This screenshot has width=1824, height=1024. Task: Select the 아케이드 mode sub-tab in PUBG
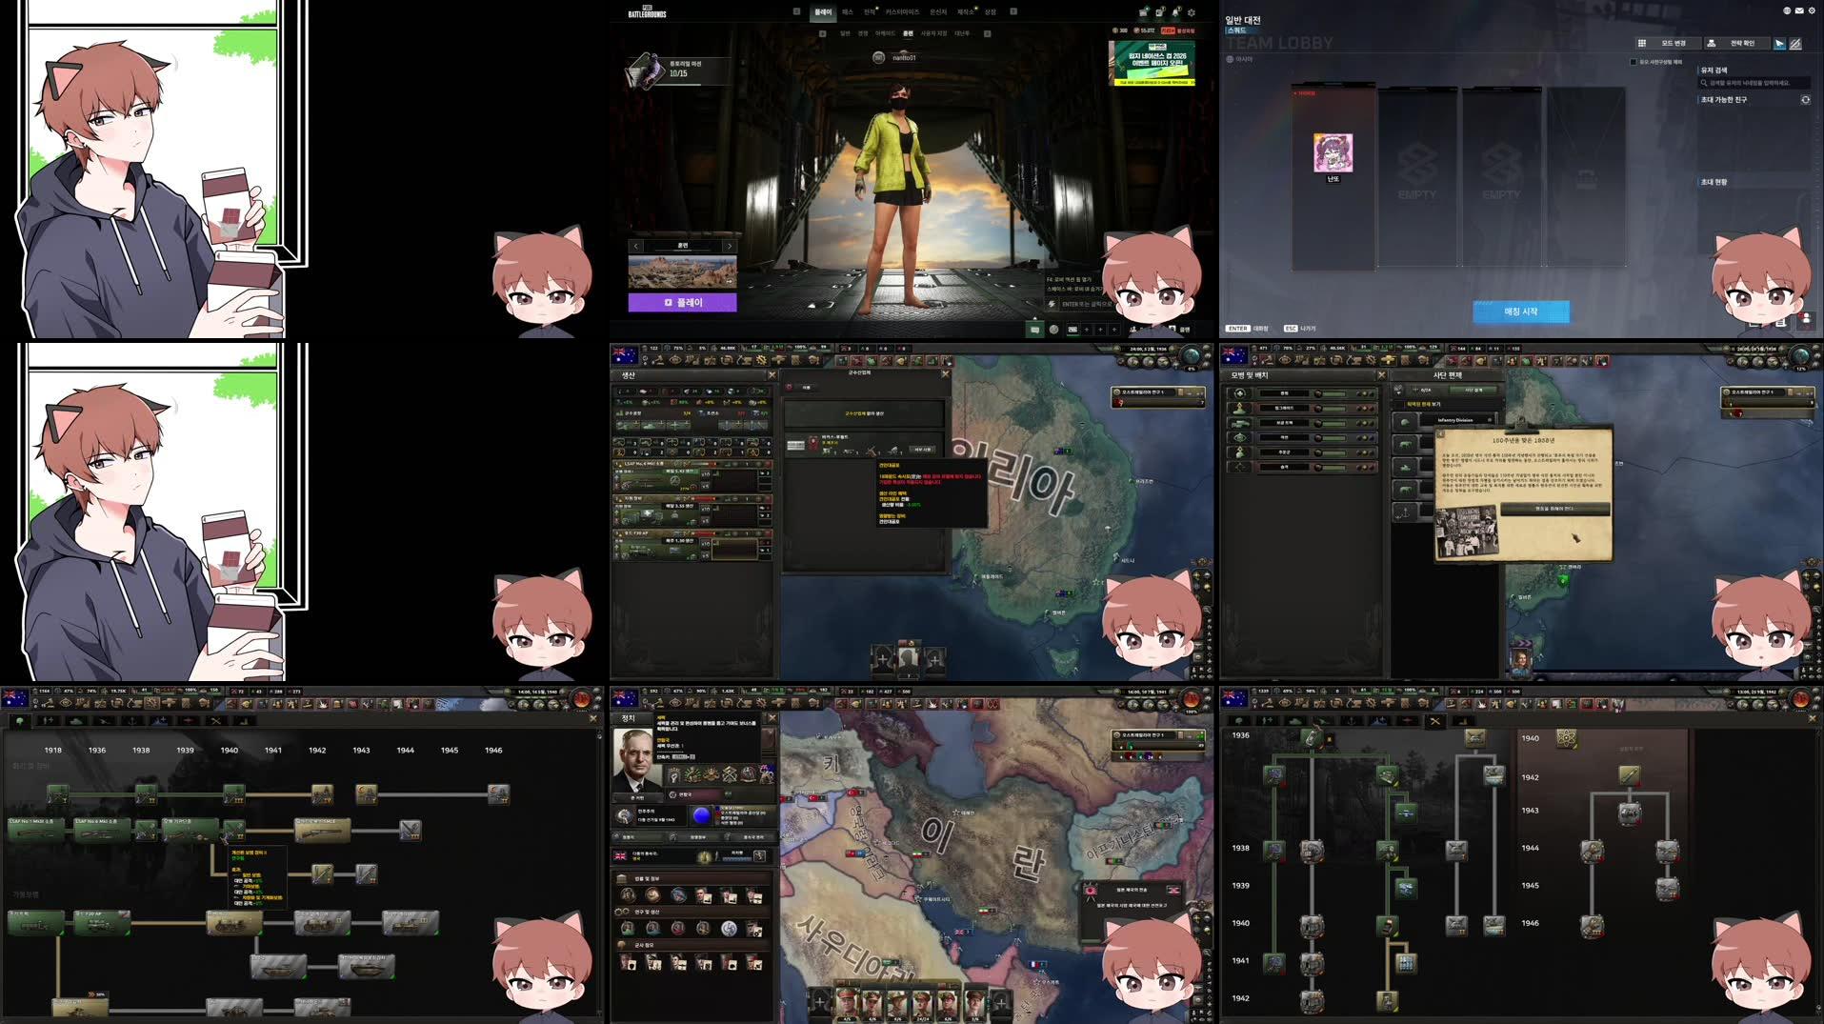885,33
